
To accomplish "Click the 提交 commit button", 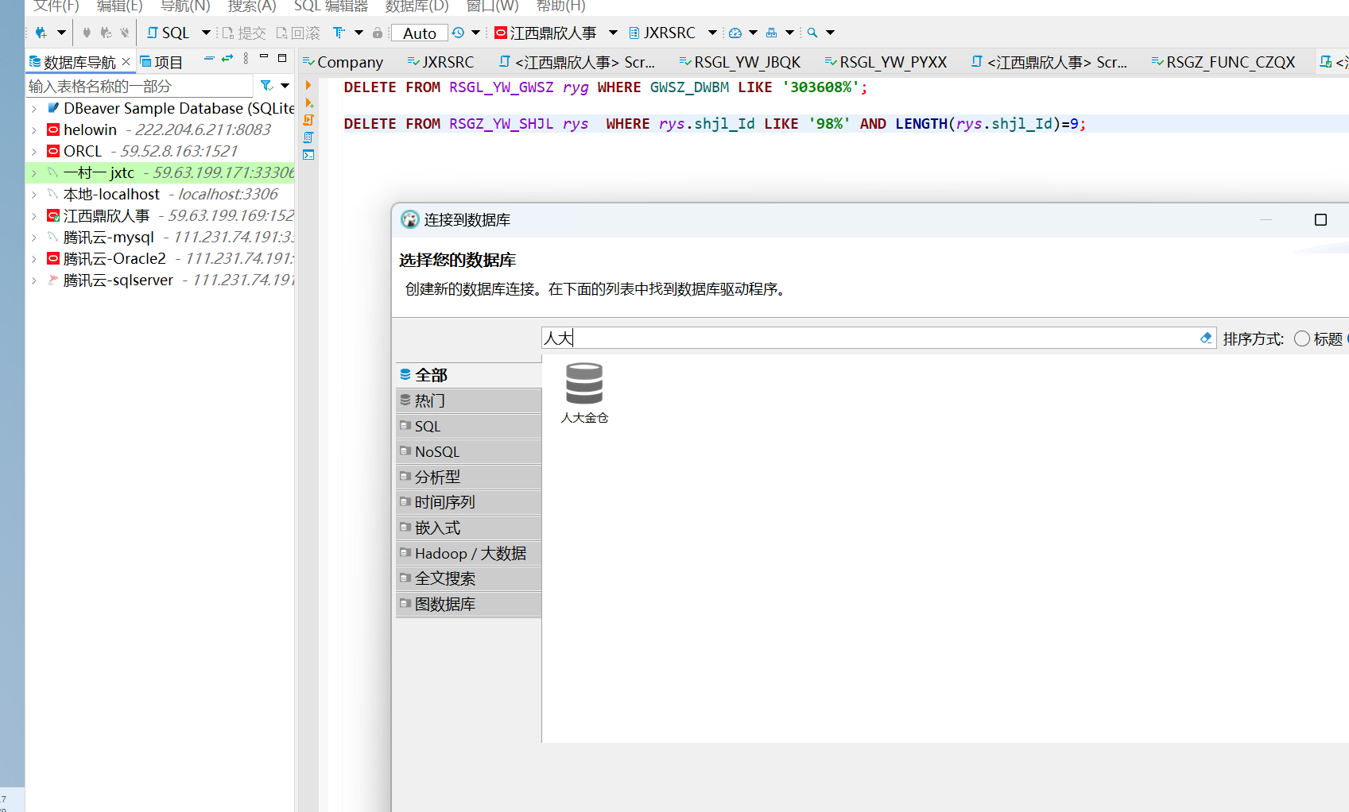I will [243, 33].
